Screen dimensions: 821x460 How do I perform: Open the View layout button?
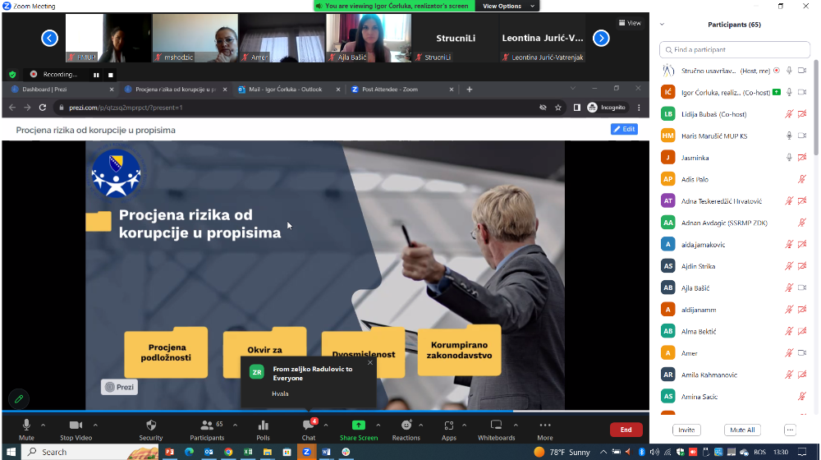pos(630,23)
